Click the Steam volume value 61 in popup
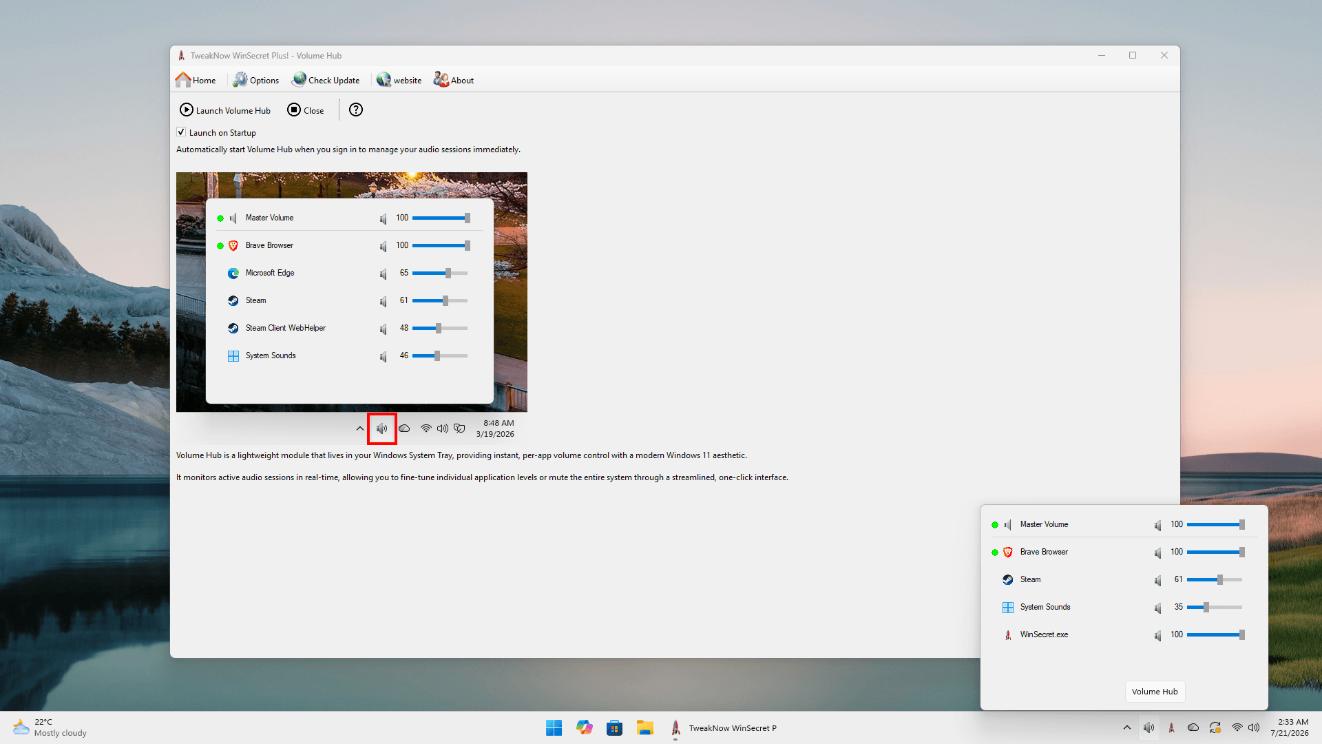 [1178, 579]
